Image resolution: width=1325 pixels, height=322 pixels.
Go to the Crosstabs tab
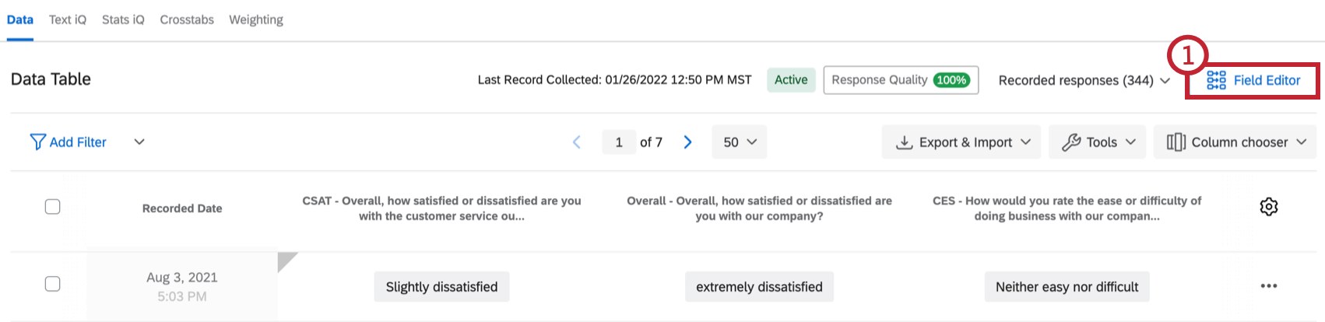[187, 19]
